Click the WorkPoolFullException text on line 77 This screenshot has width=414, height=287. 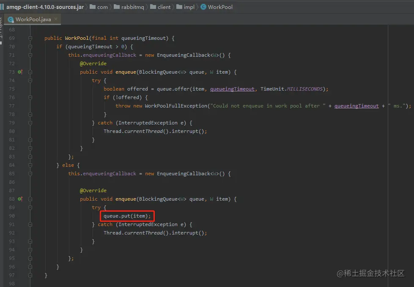click(176, 106)
